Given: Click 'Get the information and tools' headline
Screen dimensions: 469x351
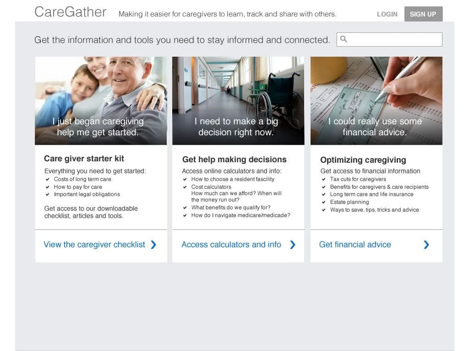Looking at the screenshot, I should [182, 40].
